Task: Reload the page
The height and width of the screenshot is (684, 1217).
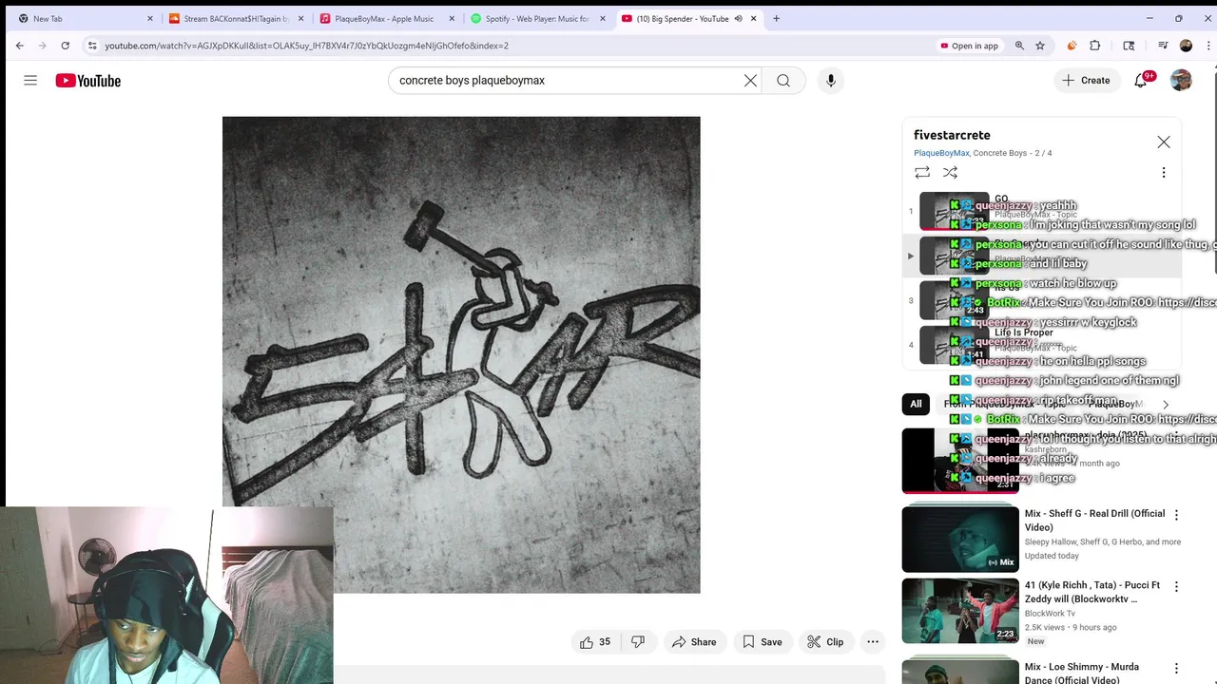Action: tap(65, 46)
